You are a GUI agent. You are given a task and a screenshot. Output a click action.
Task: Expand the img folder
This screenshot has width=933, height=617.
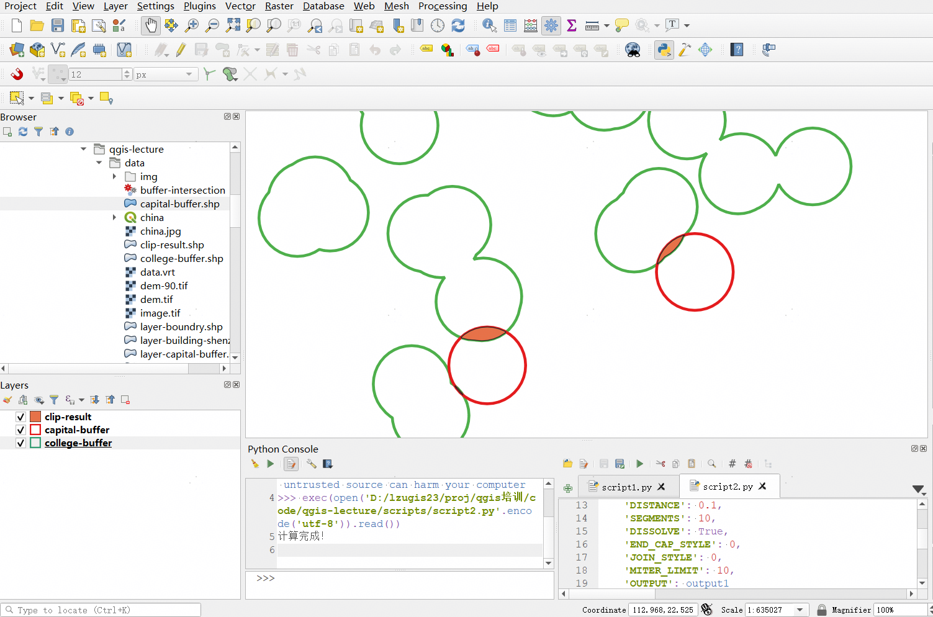pyautogui.click(x=114, y=177)
